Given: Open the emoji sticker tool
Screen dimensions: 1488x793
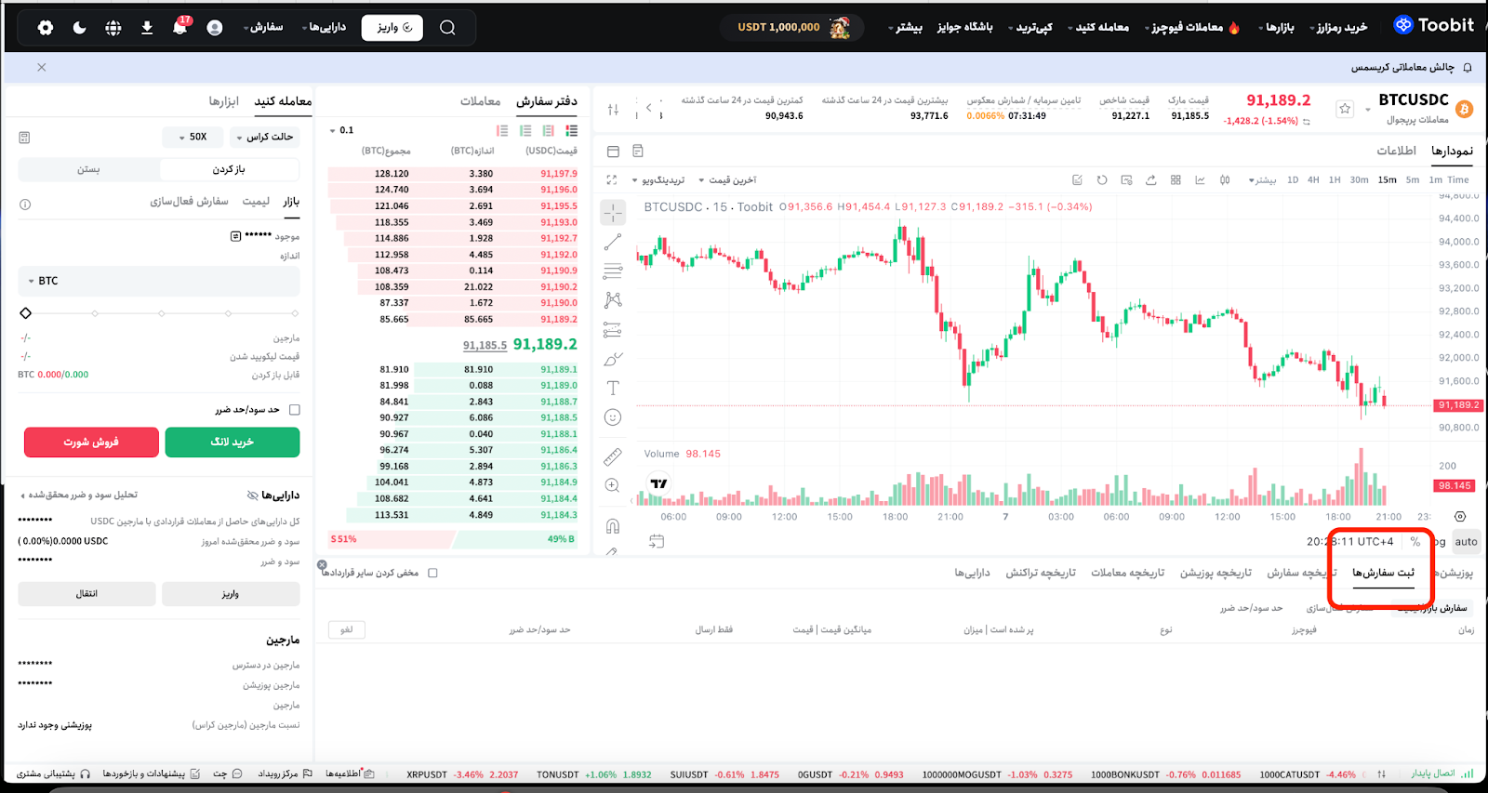Looking at the screenshot, I should (x=613, y=417).
